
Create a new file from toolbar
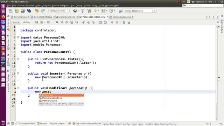tap(11, 11)
